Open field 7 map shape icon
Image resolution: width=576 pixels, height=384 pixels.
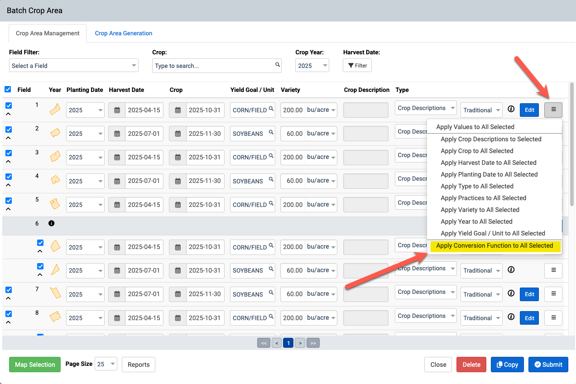click(x=55, y=293)
